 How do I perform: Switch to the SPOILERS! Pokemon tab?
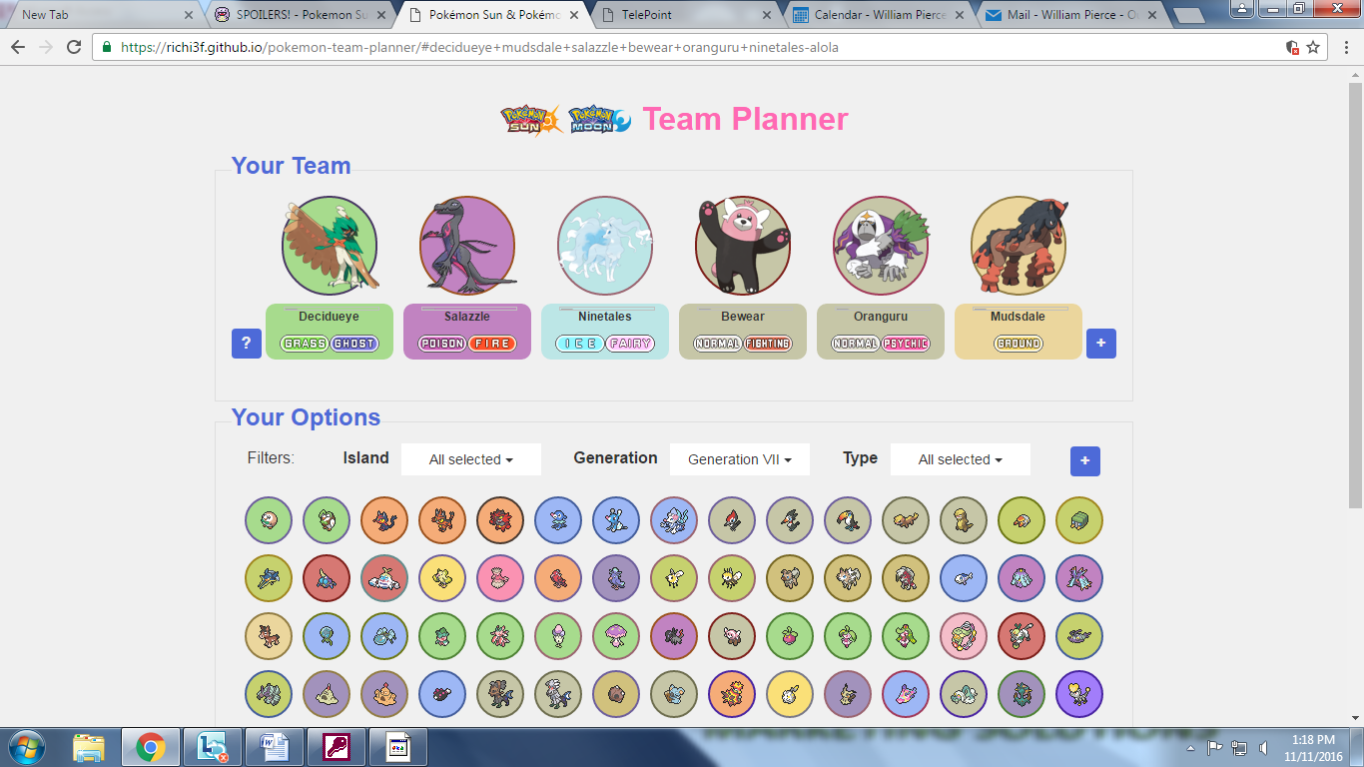(x=300, y=15)
